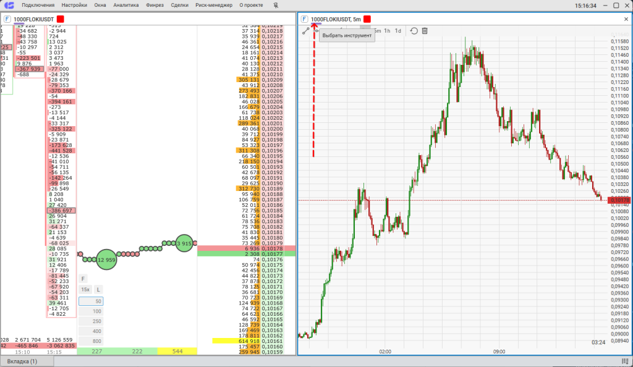Open the Финрез menu
This screenshot has width=633, height=367.
coord(155,5)
